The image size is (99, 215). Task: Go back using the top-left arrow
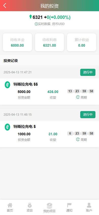click(5, 6)
